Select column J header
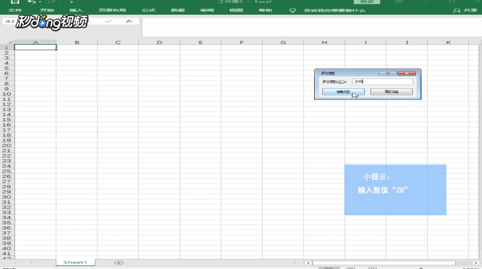The image size is (482, 269). pyautogui.click(x=406, y=42)
